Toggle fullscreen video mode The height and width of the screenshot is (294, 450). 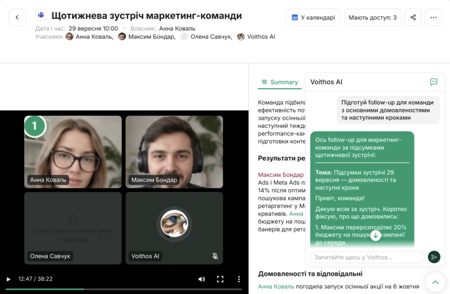(220, 279)
